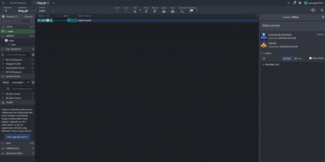Stash current changes
325x162 pixels.
(x=164, y=10)
